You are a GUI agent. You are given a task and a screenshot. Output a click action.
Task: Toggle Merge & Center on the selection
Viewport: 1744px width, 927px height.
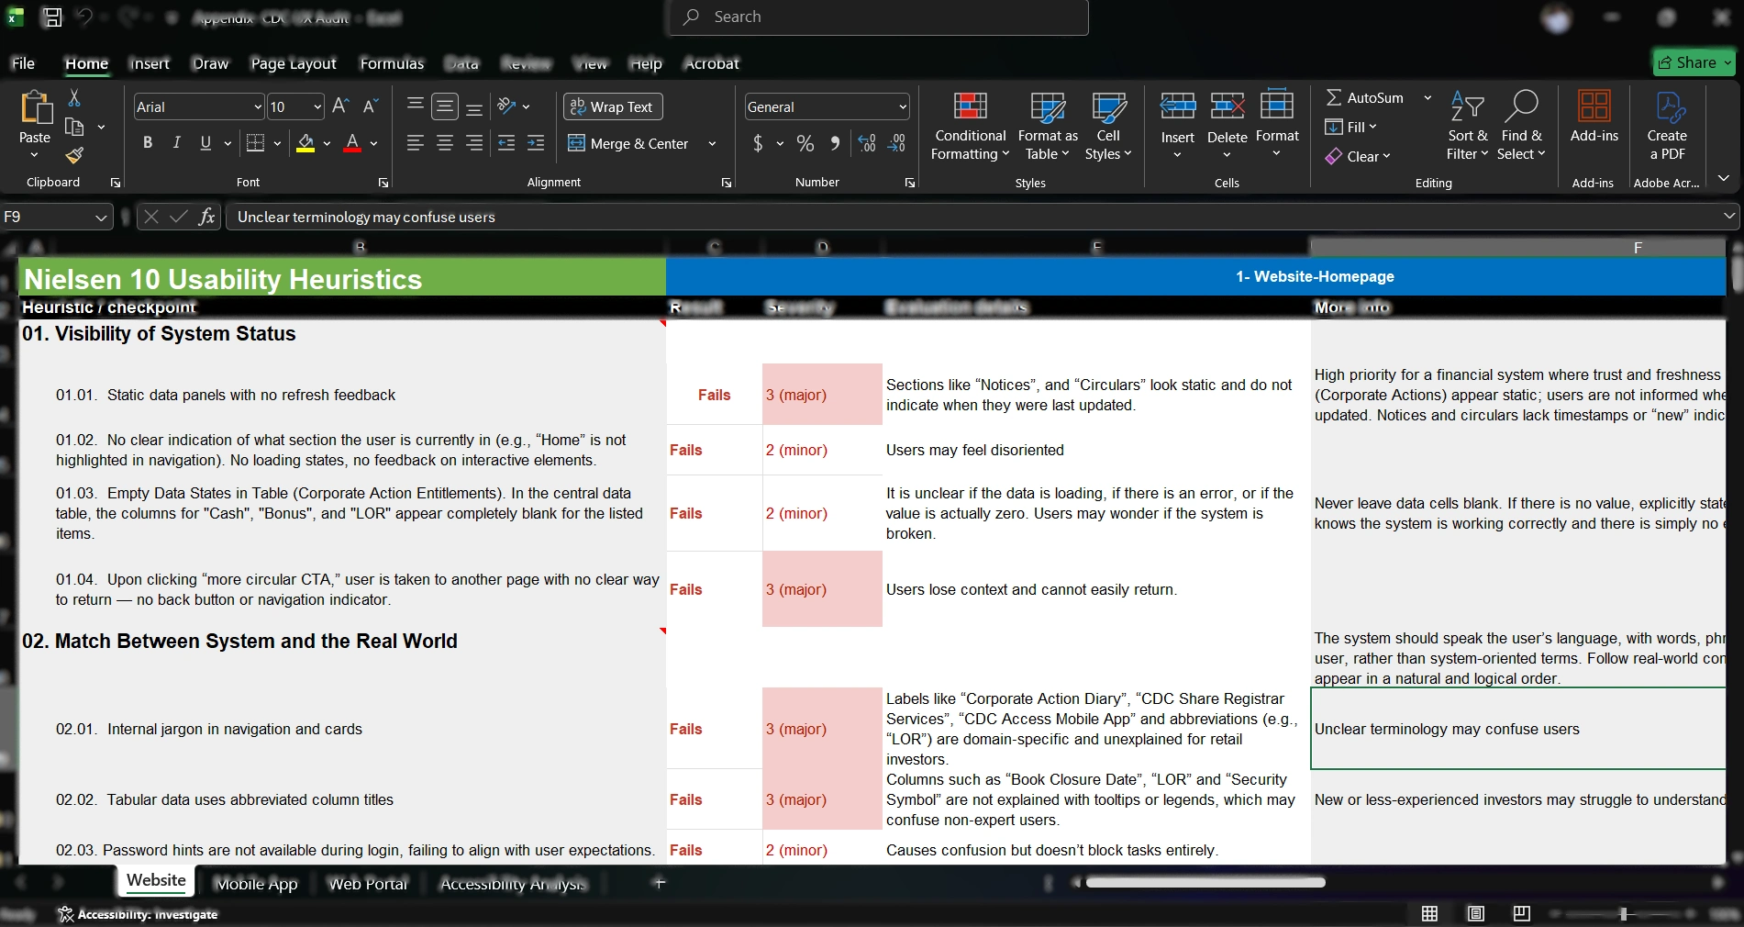tap(628, 143)
